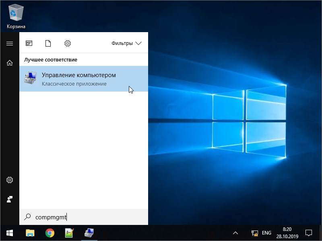
Task: Expand the Фильтры dropdown
Action: (x=126, y=43)
